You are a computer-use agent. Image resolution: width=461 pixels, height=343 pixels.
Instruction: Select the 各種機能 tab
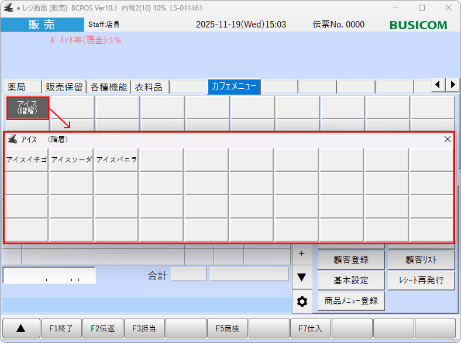[x=109, y=87]
